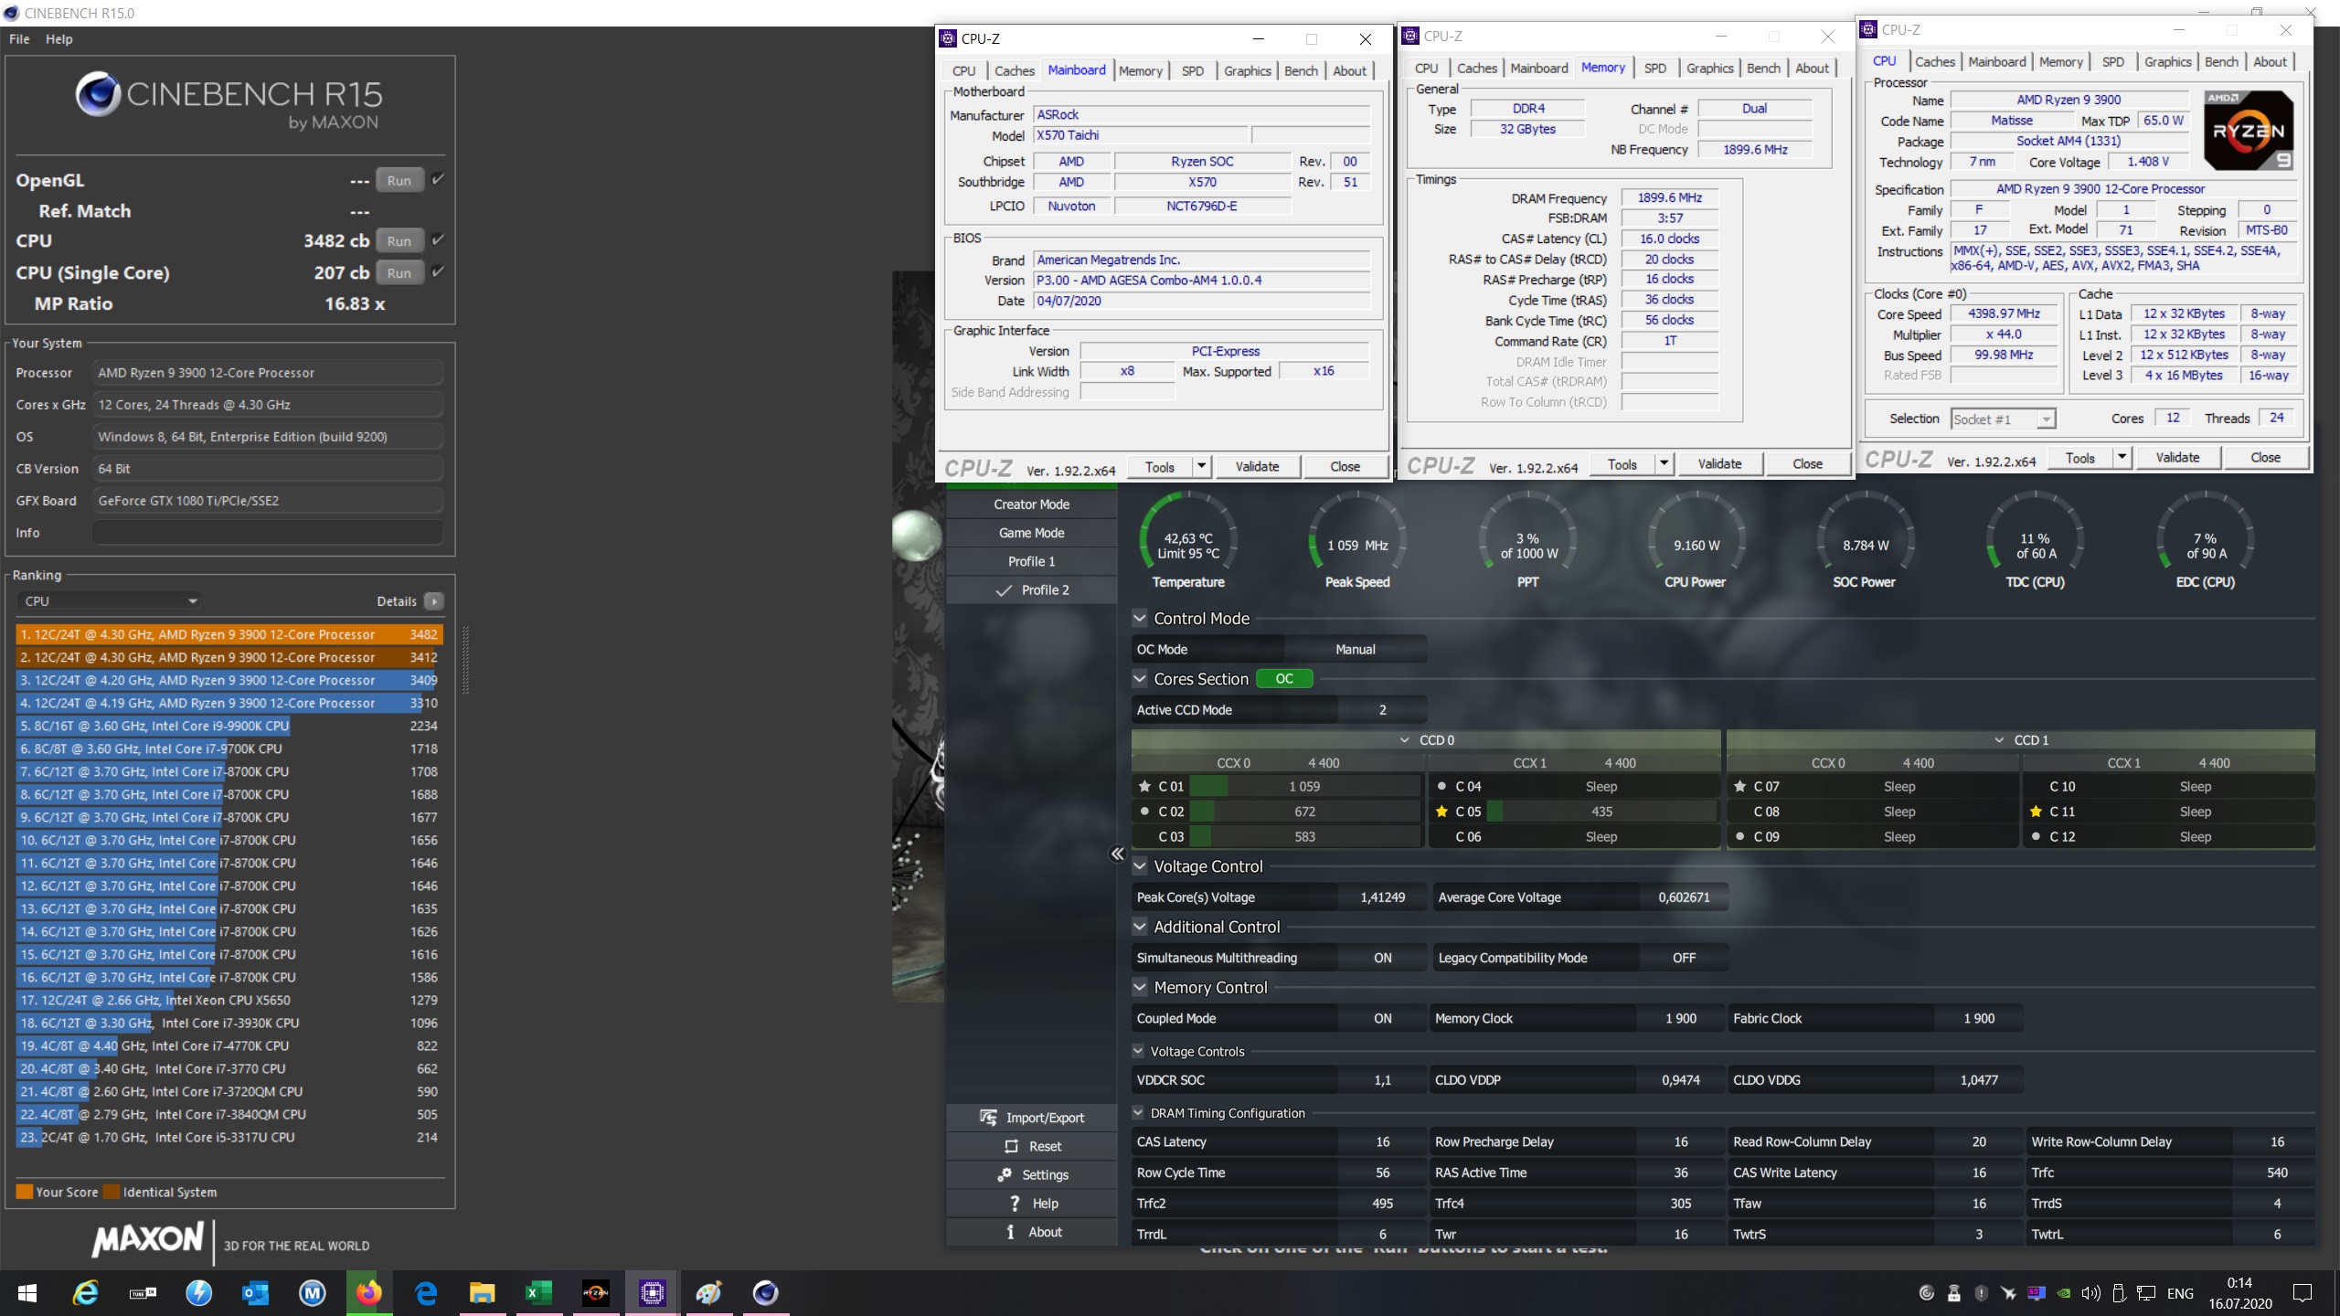Click star on core C 11
The image size is (2340, 1316).
click(x=2036, y=812)
